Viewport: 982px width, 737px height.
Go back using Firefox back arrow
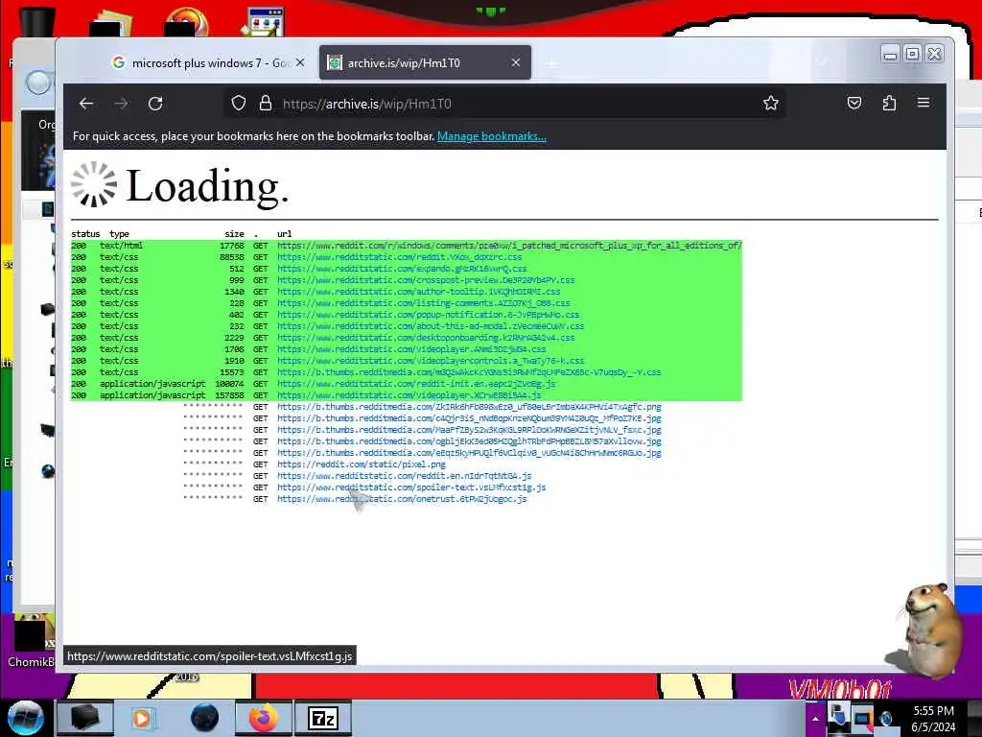coord(86,104)
